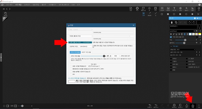This screenshot has height=109, width=202.
Task: Click Undo (실행 취소) in bottom bar
Action: 156,106
